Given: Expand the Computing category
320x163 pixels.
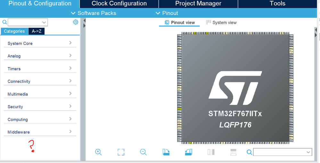Looking at the screenshot, I should (x=40, y=119).
